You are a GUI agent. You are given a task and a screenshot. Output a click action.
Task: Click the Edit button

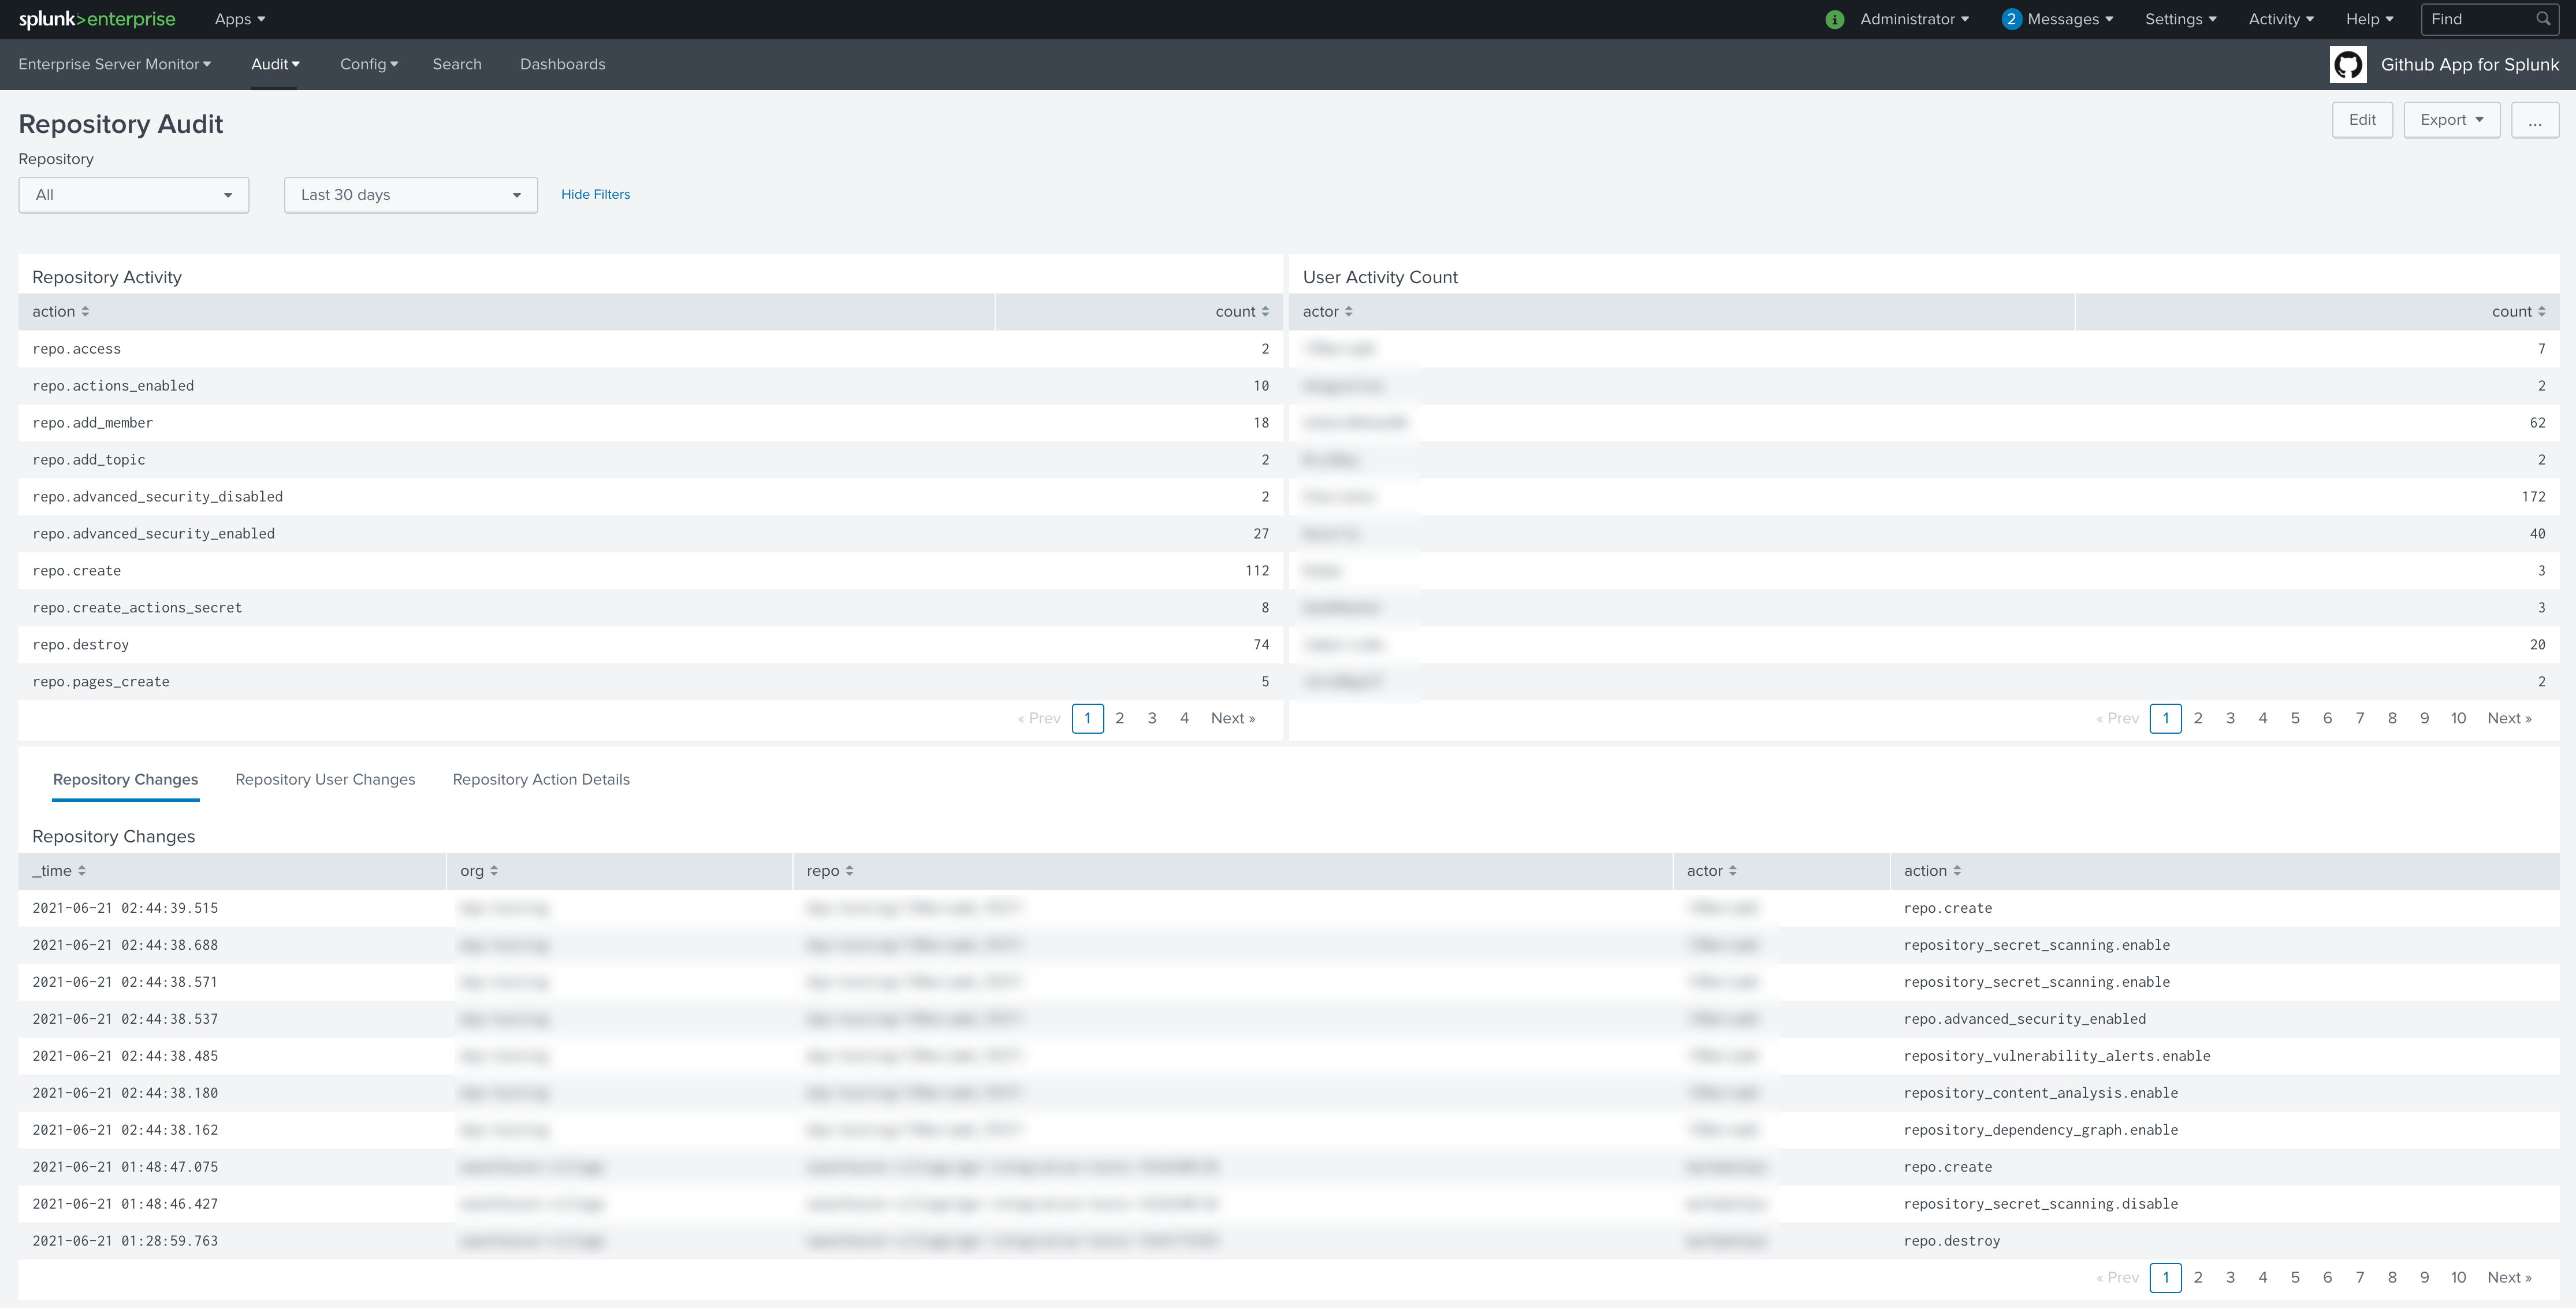coord(2361,120)
